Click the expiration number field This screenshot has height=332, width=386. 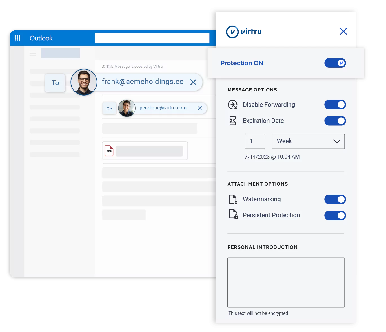(x=255, y=141)
